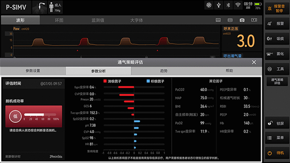This screenshot has height=163, width=290.
Task: Click the USB connection icon
Action: coord(219,5)
